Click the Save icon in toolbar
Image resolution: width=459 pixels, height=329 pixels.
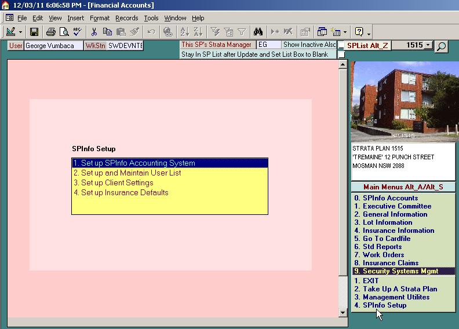34,32
